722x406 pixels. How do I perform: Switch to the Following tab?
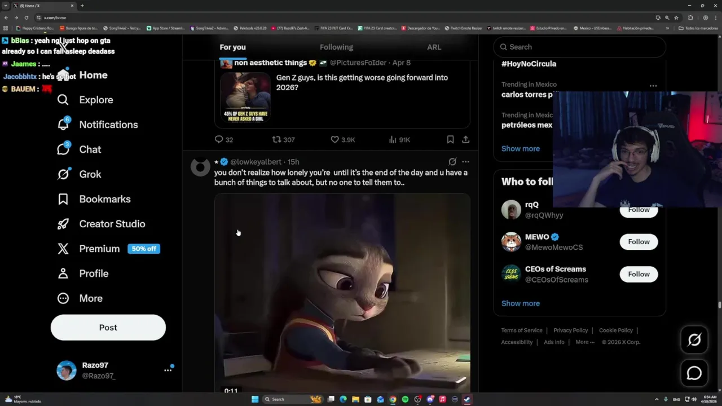(336, 47)
